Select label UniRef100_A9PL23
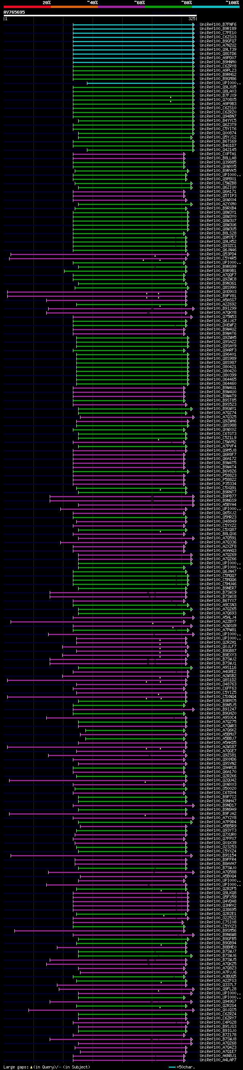The width and height of the screenshot is (243, 1070). tap(218, 70)
